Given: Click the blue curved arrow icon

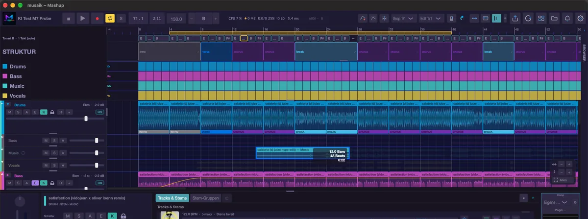Looking at the screenshot, I should [x=463, y=19].
